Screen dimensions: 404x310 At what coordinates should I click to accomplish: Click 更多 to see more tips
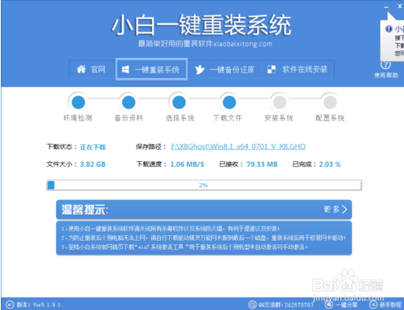point(332,209)
